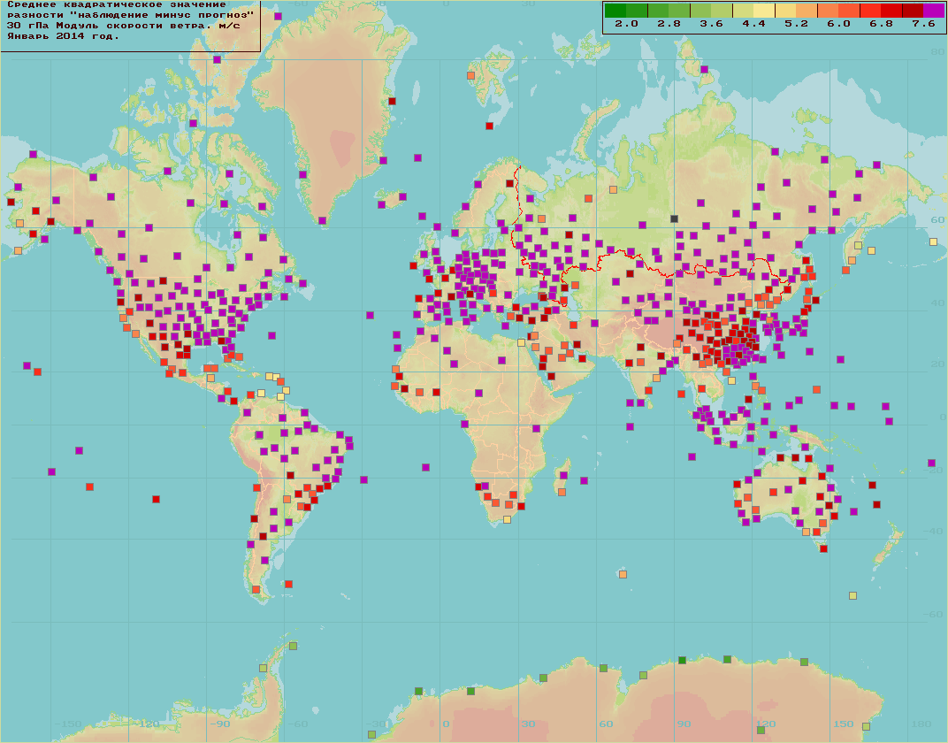
Task: Click the purple swatch at the legend's end
Action: [934, 11]
